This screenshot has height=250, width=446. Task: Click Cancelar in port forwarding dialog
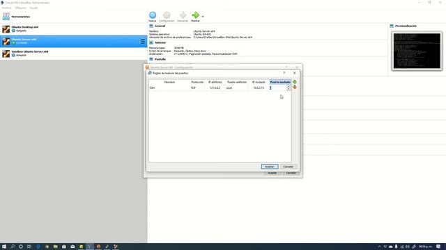[288, 167]
